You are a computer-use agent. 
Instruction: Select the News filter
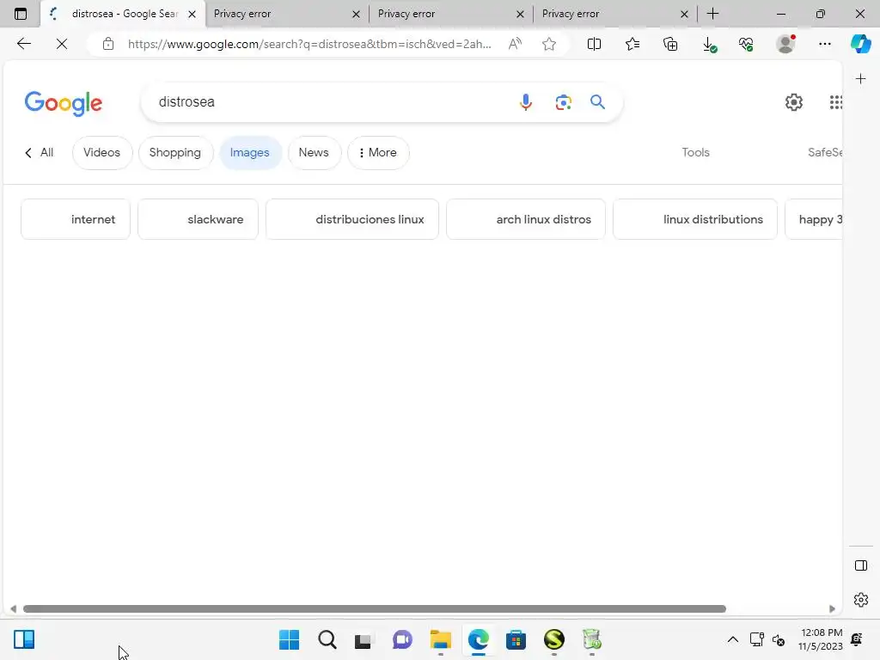click(314, 153)
